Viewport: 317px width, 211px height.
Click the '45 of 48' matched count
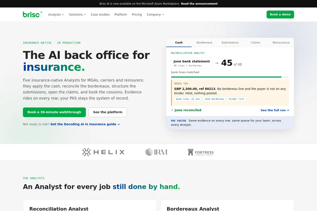coord(231,63)
